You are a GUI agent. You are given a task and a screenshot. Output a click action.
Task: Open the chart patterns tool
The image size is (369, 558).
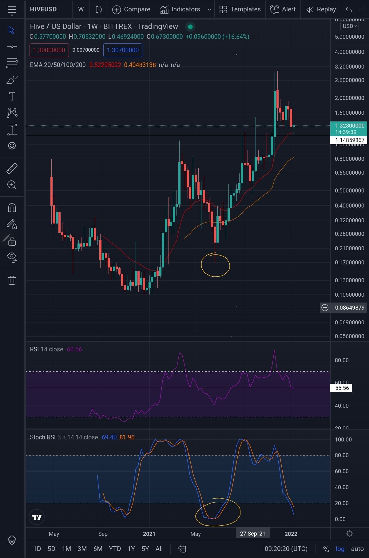tap(12, 113)
